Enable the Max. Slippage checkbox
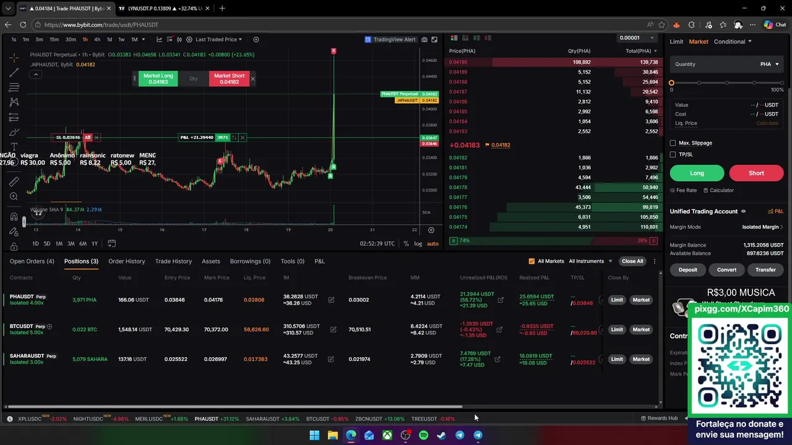Image resolution: width=792 pixels, height=445 pixels. coord(673,143)
